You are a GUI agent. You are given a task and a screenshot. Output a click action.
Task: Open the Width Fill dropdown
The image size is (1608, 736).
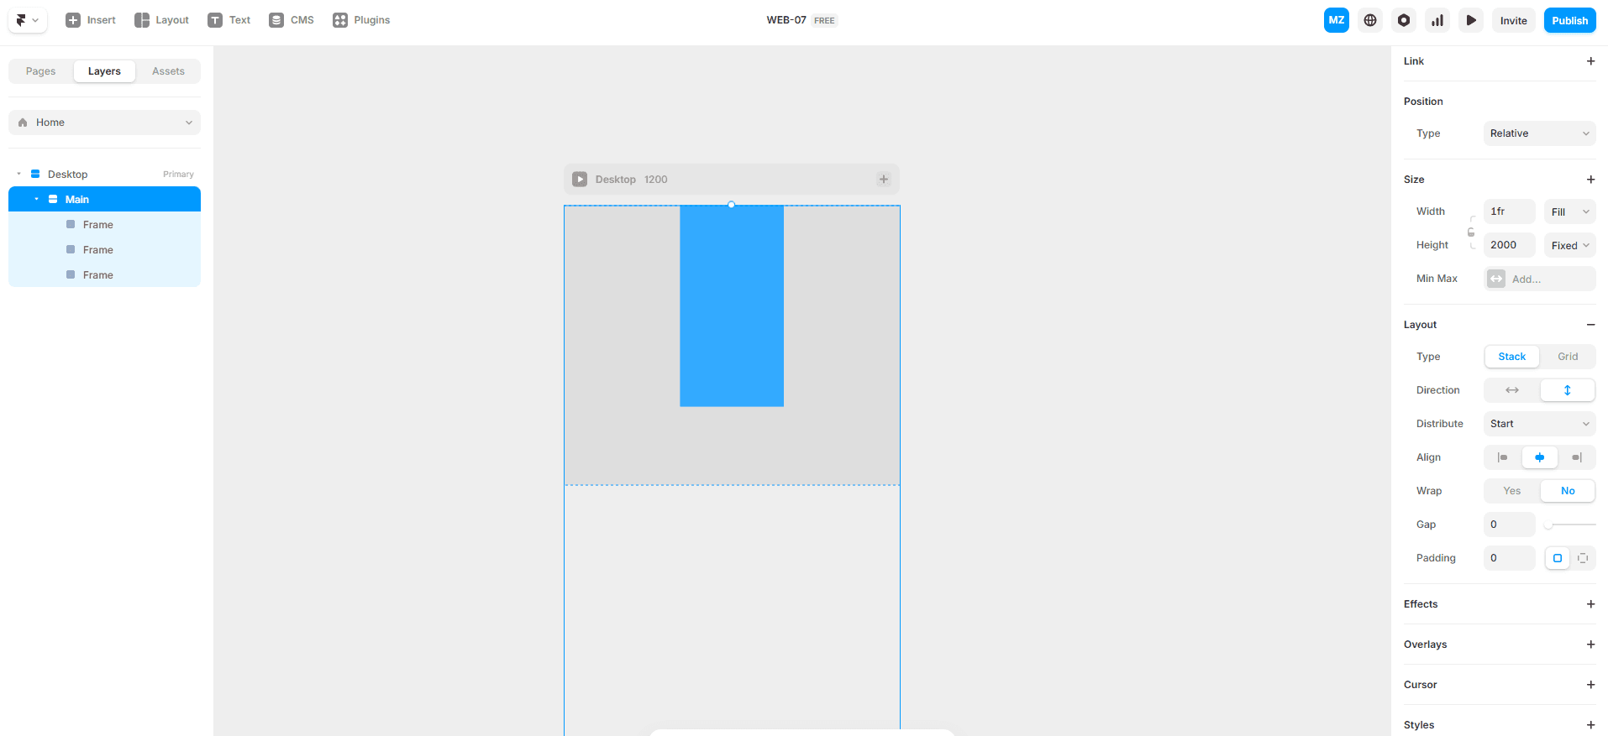1569,211
